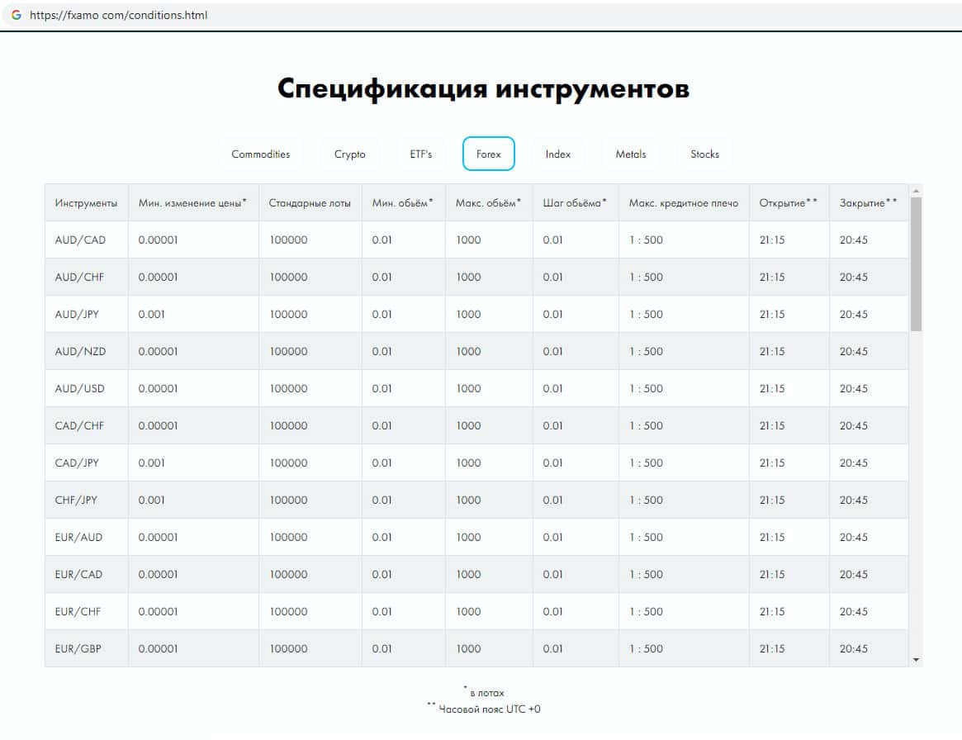Click the 1000 max volume for EUR/CAD
The image size is (962, 740).
pyautogui.click(x=468, y=574)
